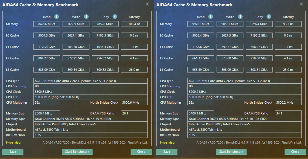
Task: Click the Write info icon in left window
Action: tap(86, 17)
